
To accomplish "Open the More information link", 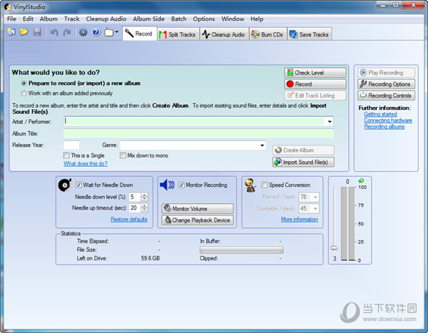I will 300,219.
